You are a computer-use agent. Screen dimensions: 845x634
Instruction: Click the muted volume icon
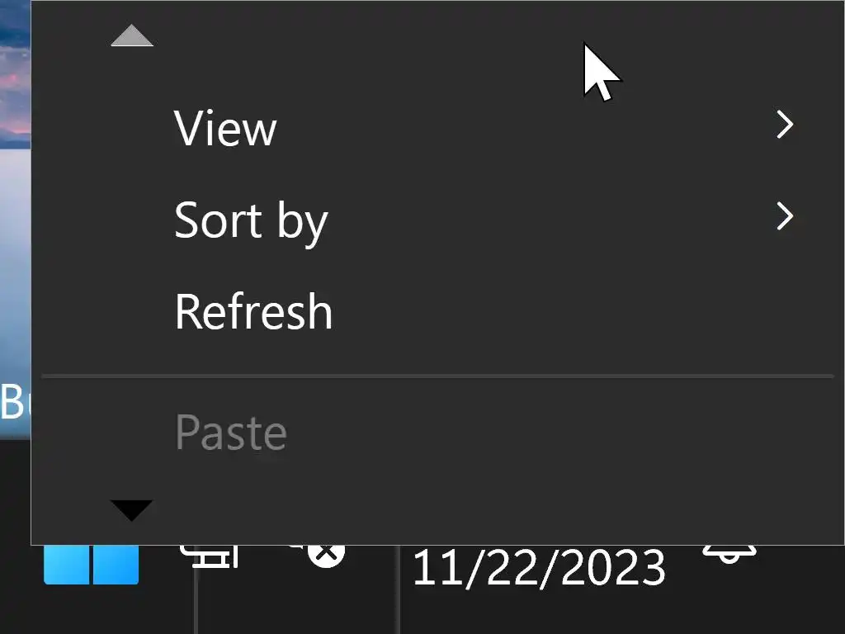[323, 553]
